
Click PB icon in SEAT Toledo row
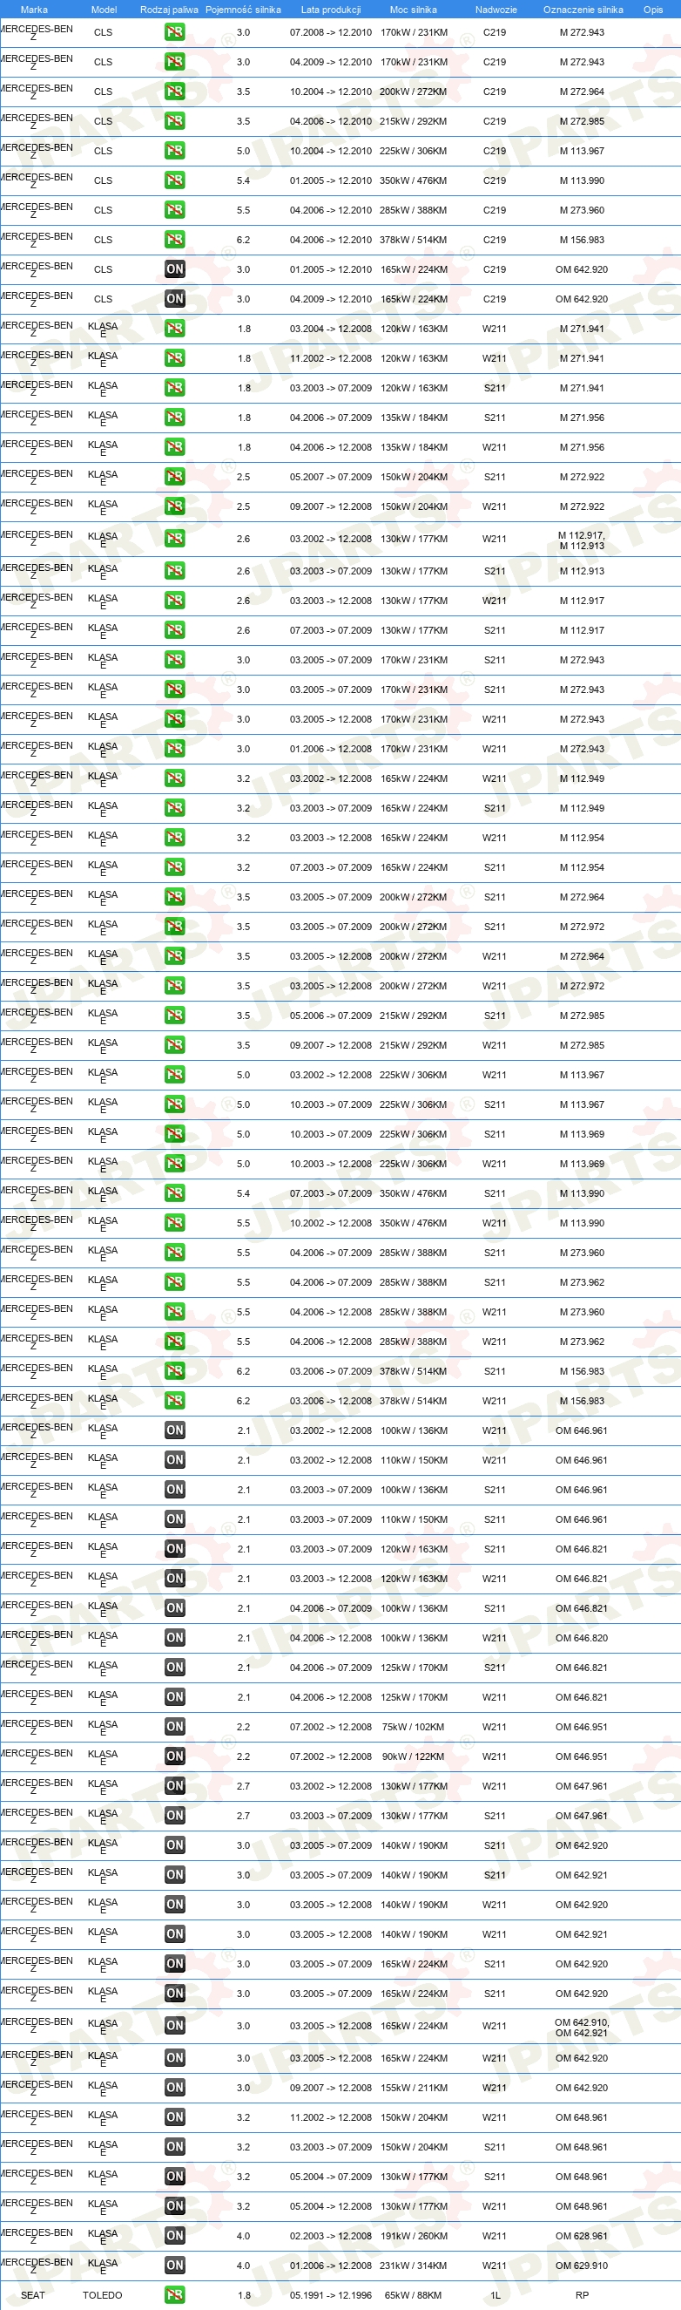click(x=175, y=2295)
